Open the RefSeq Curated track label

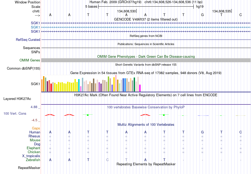point(28,40)
